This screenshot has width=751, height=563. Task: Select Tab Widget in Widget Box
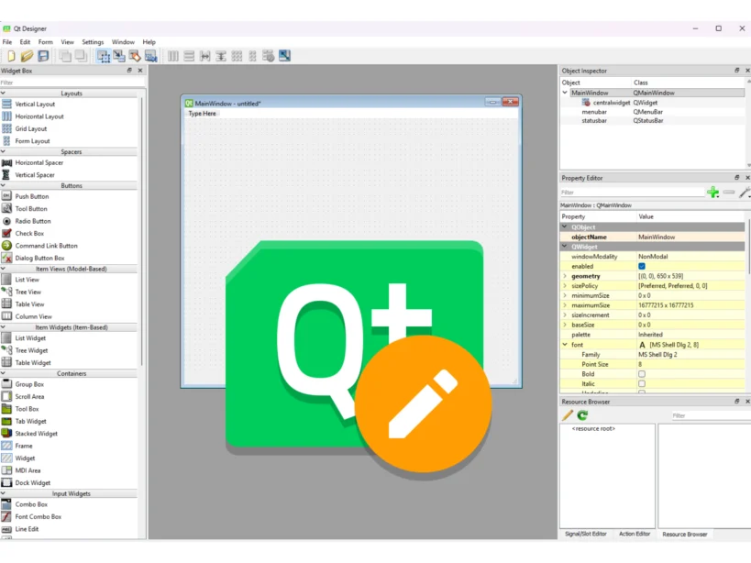pos(30,421)
